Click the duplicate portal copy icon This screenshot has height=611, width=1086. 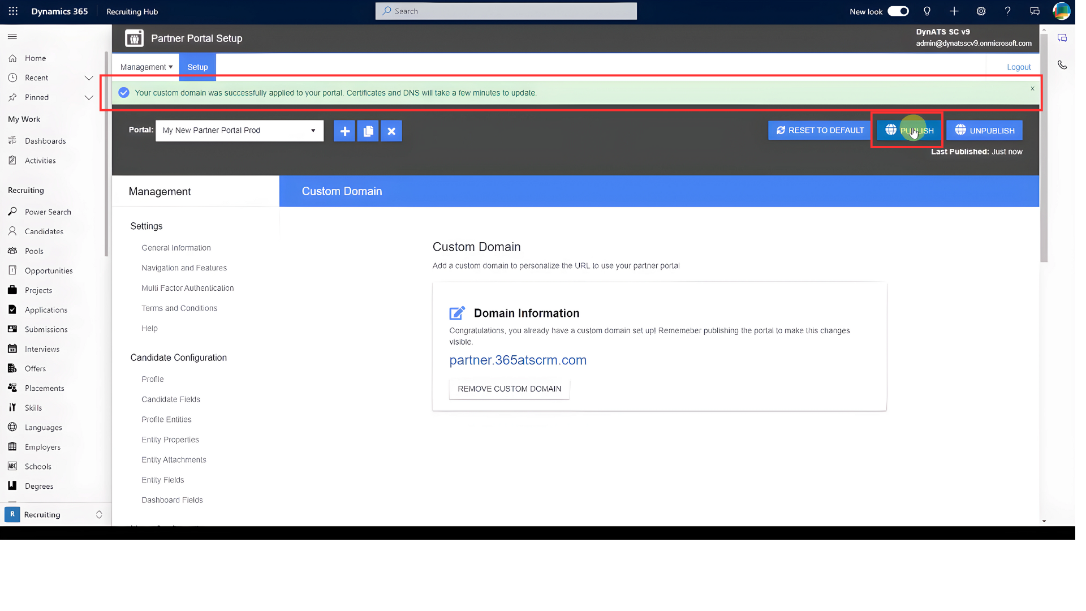click(x=368, y=131)
